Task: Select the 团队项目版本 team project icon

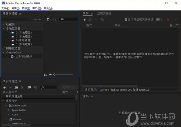Action: coord(13,57)
